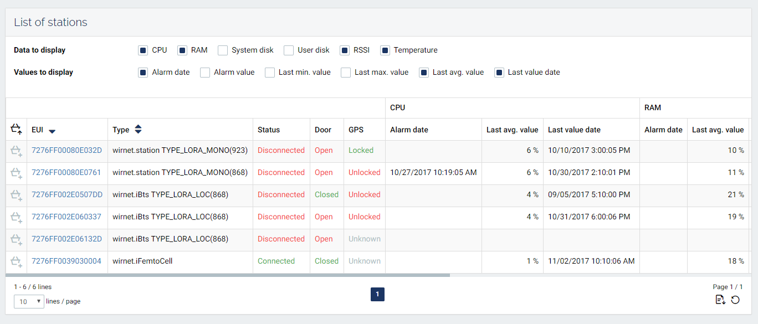This screenshot has height=324, width=758.
Task: Toggle the Temperature data checkbox
Action: (385, 50)
